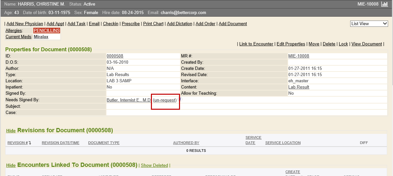Show Deleted encounters
The height and width of the screenshot is (176, 393).
(x=154, y=166)
